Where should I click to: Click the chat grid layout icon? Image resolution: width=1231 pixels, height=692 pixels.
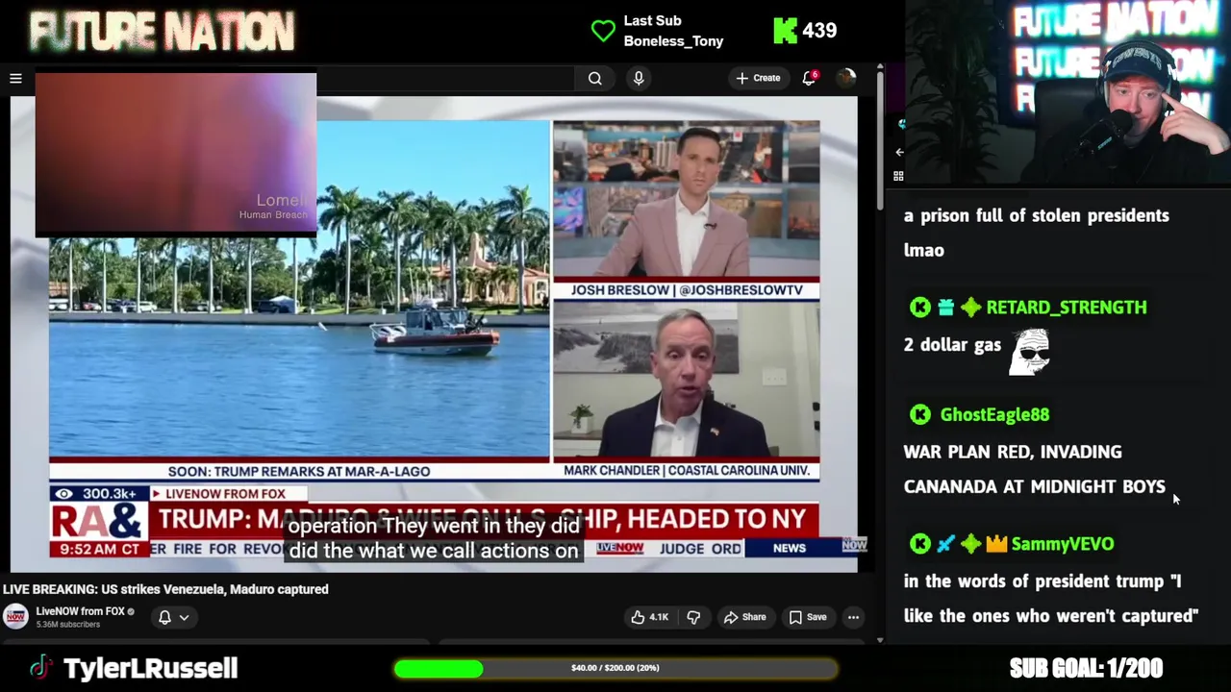coord(898,176)
